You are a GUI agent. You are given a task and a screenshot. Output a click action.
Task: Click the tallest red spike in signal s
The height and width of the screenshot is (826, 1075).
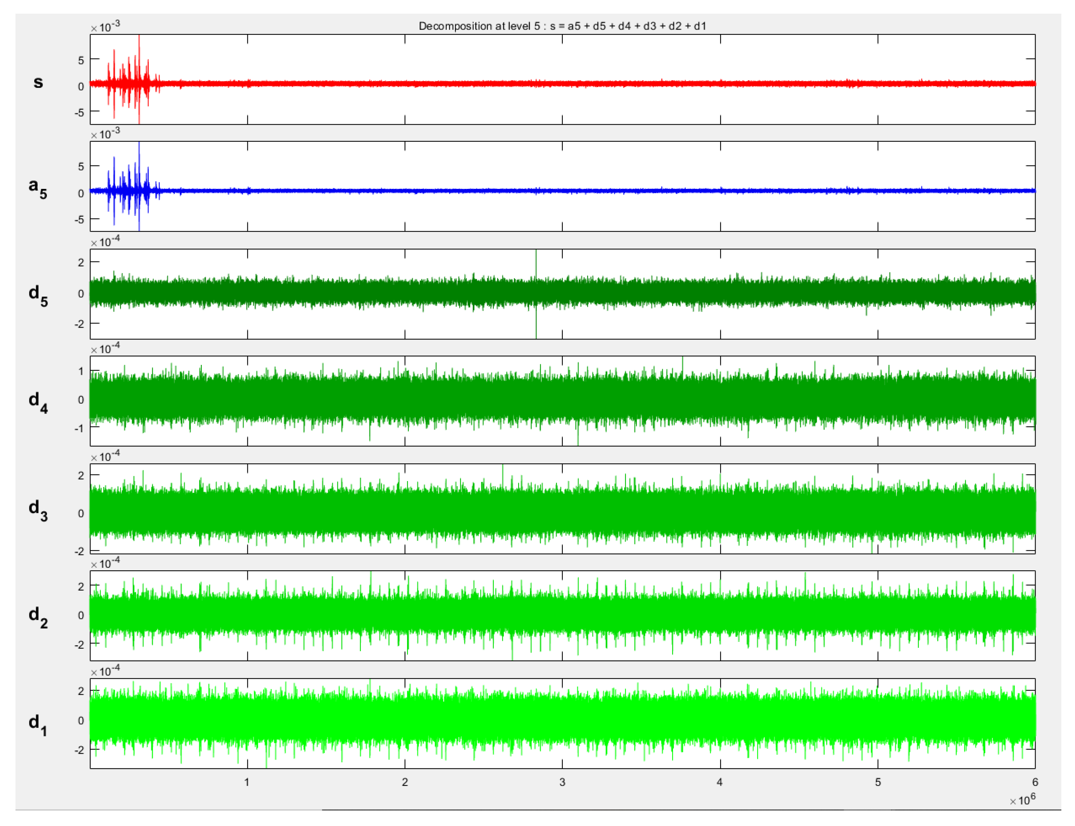click(139, 79)
